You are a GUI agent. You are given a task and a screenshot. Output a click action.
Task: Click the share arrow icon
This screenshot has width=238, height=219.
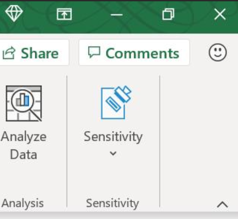(x=9, y=53)
